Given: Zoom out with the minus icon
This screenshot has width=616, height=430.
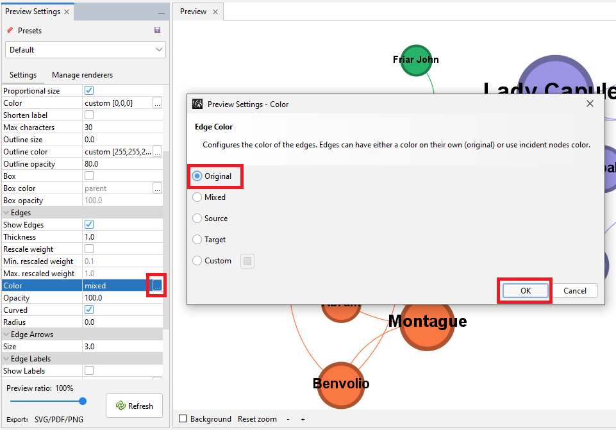Looking at the screenshot, I should (288, 419).
